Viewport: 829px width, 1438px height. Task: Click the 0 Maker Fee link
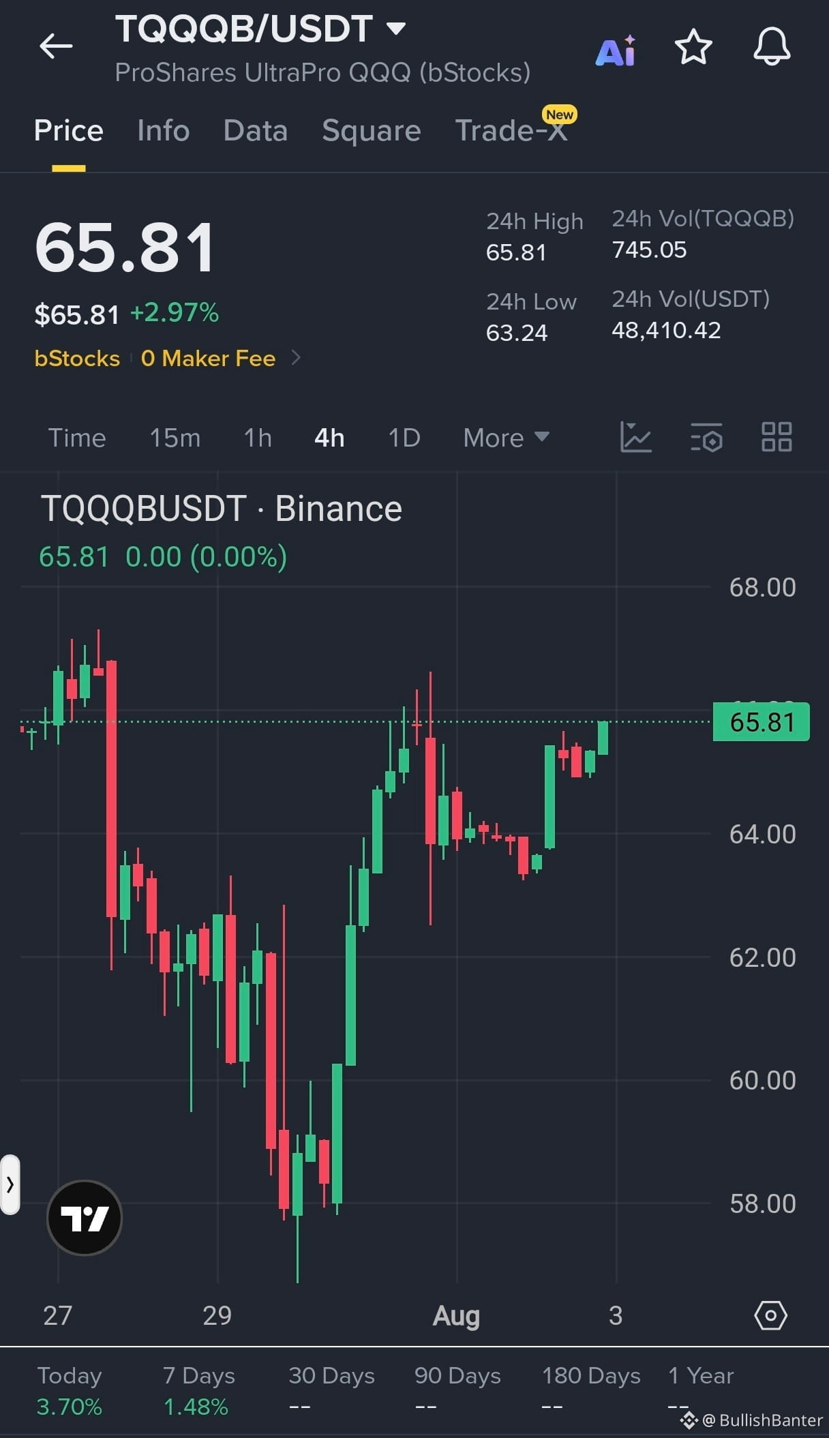pos(208,358)
